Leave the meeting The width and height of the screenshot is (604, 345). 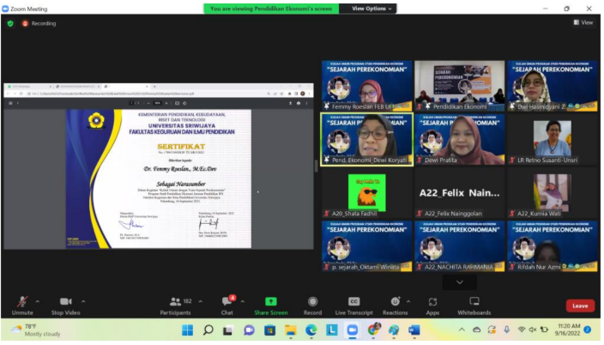pos(580,306)
